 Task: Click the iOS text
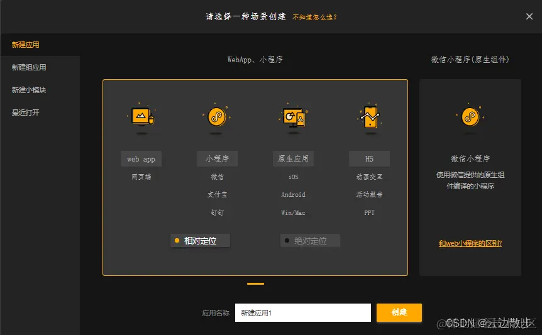[x=293, y=177]
